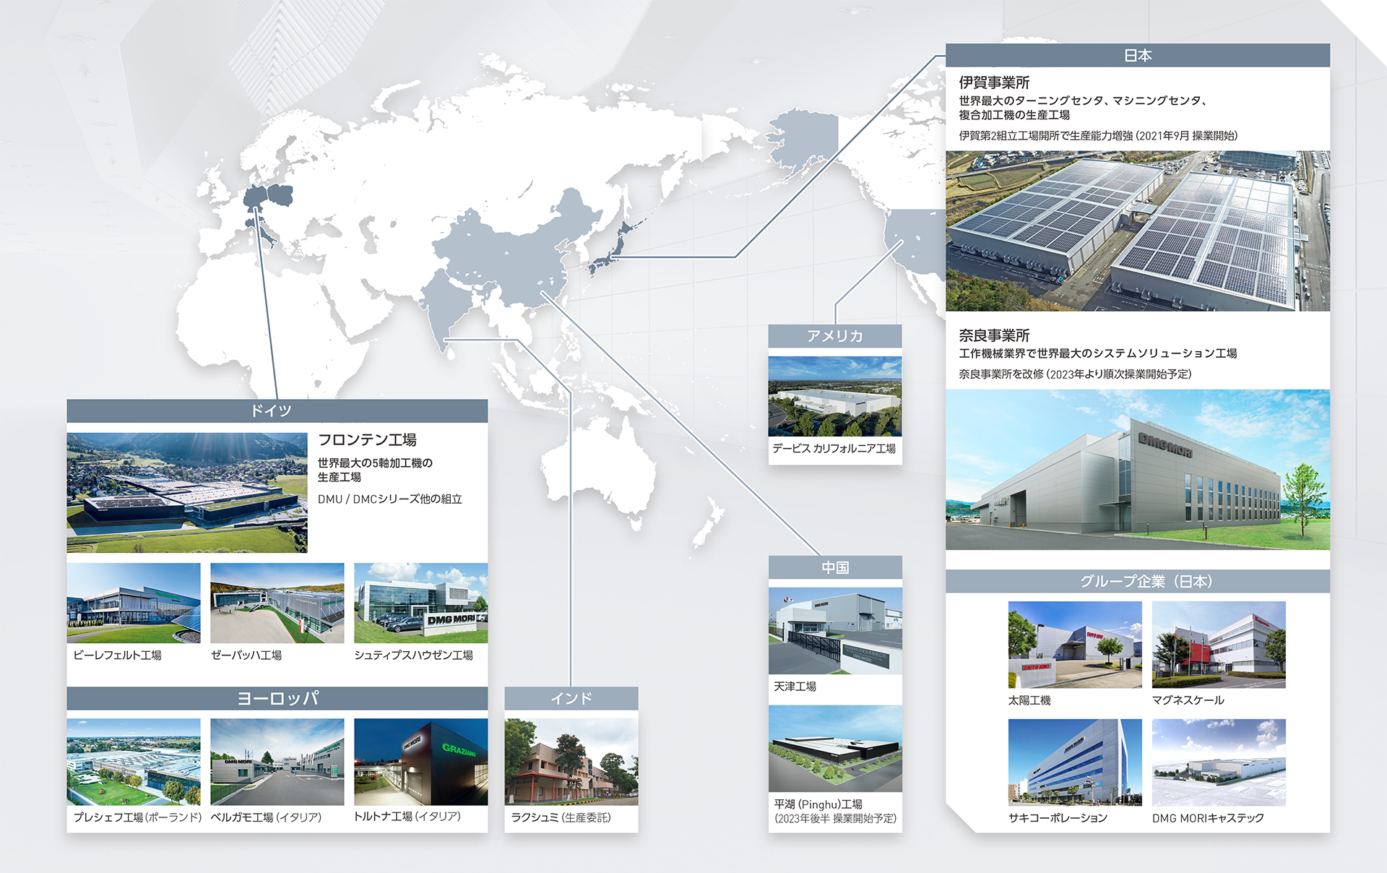Click the フロンテン工場 heading

point(367,440)
